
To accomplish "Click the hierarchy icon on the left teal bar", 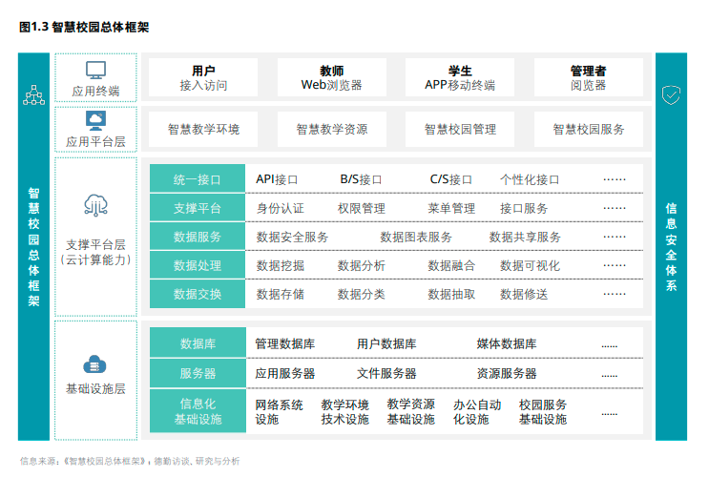I will click(x=33, y=95).
